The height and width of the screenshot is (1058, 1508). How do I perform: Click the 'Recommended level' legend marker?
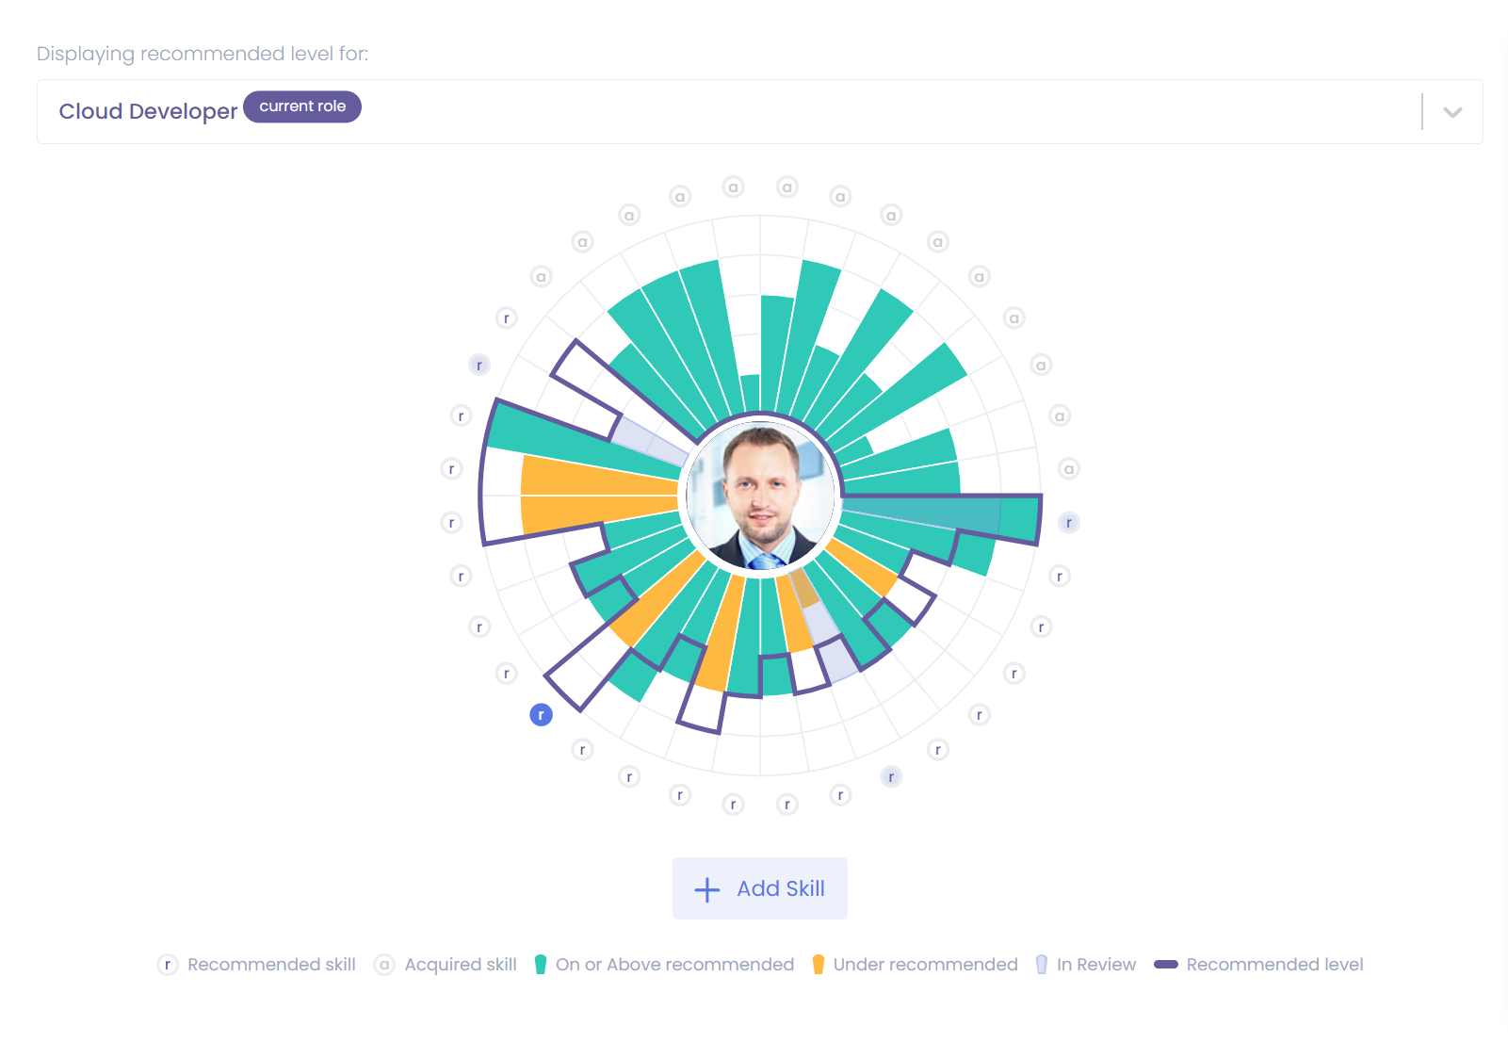[x=1165, y=964]
